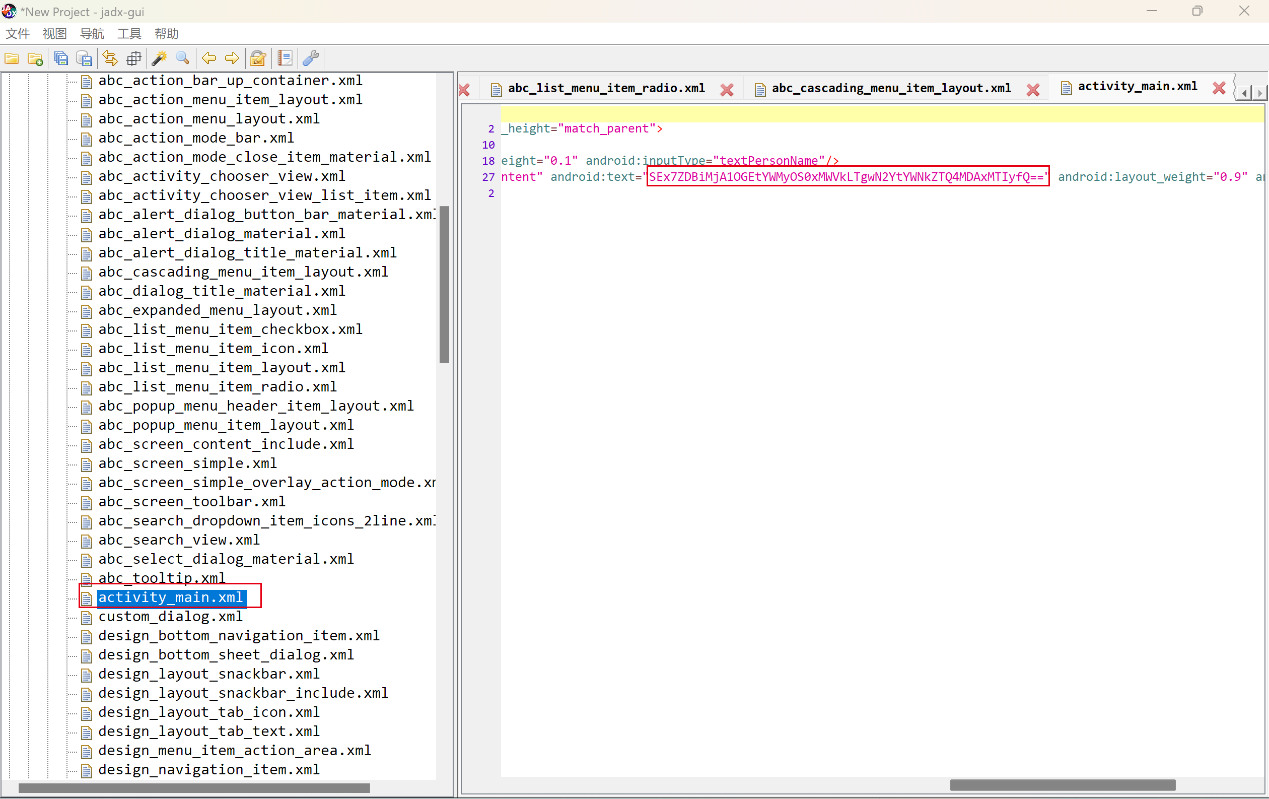The width and height of the screenshot is (1269, 799).
Task: Open the 帮助 menu
Action: (167, 34)
